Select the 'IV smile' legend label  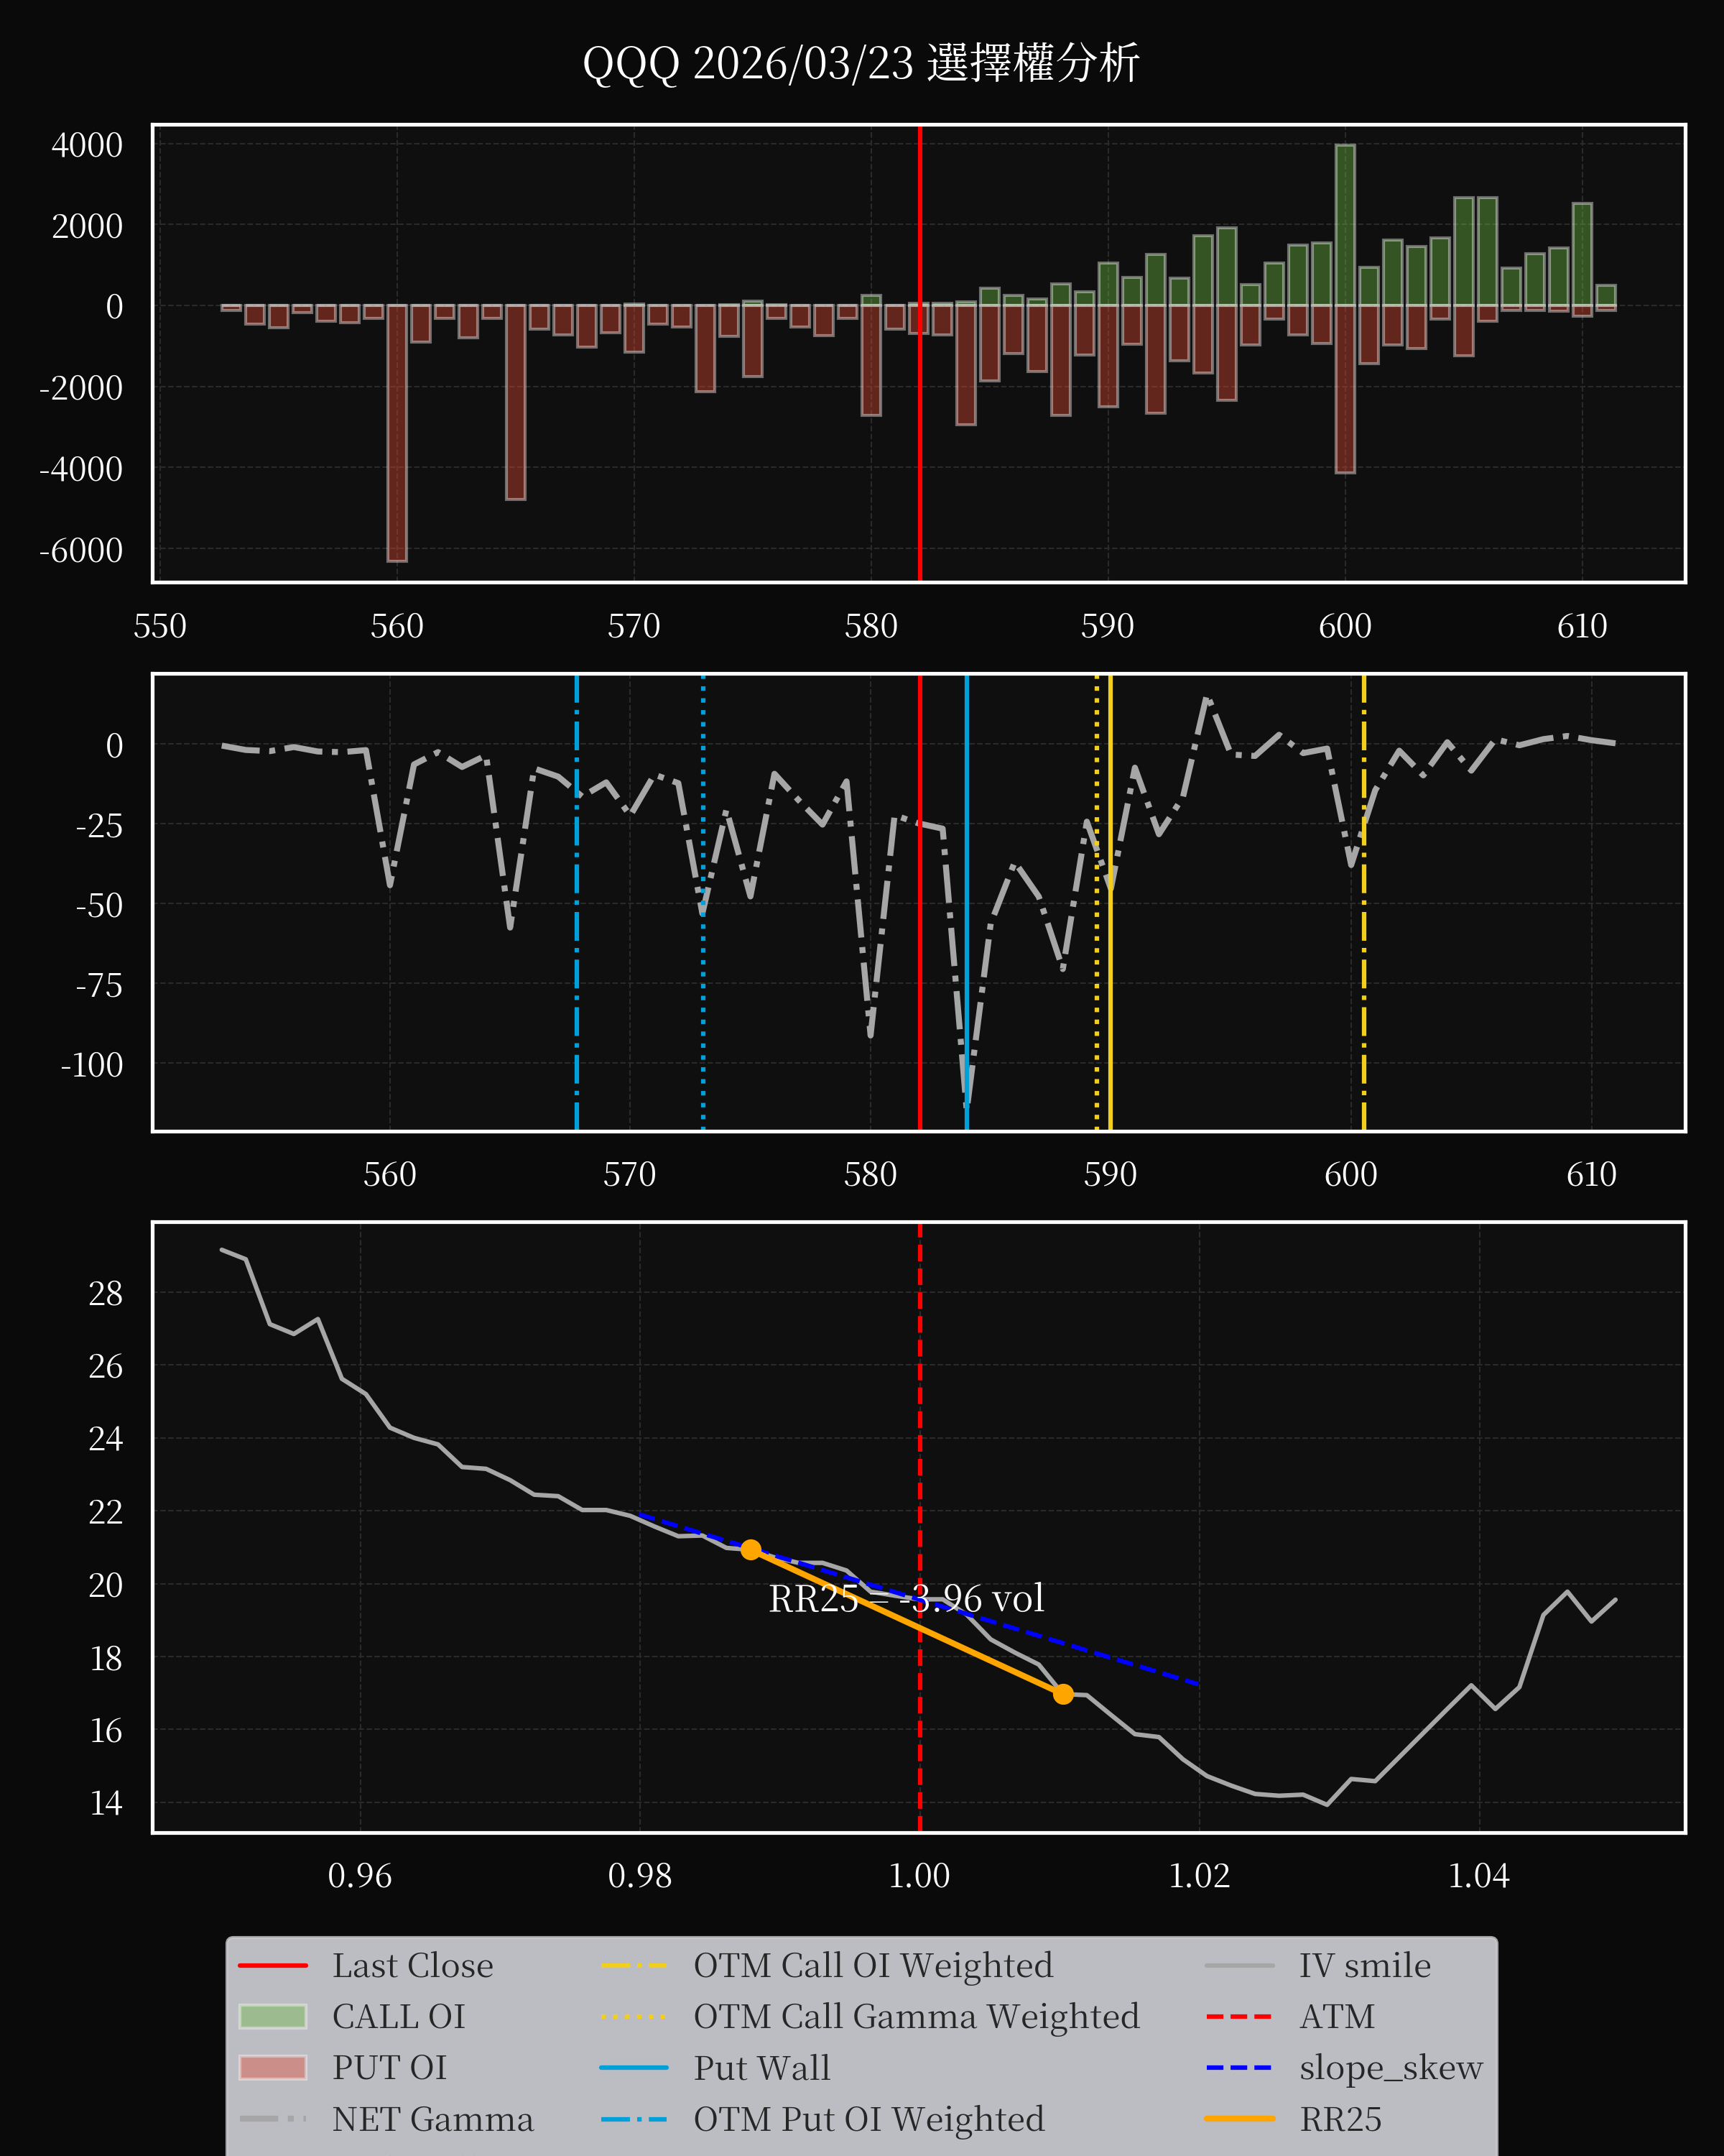[x=1366, y=1966]
